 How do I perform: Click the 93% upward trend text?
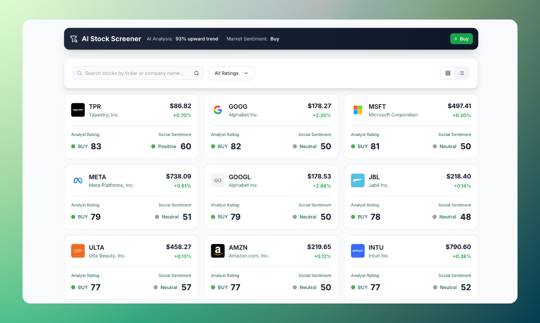[x=197, y=39]
